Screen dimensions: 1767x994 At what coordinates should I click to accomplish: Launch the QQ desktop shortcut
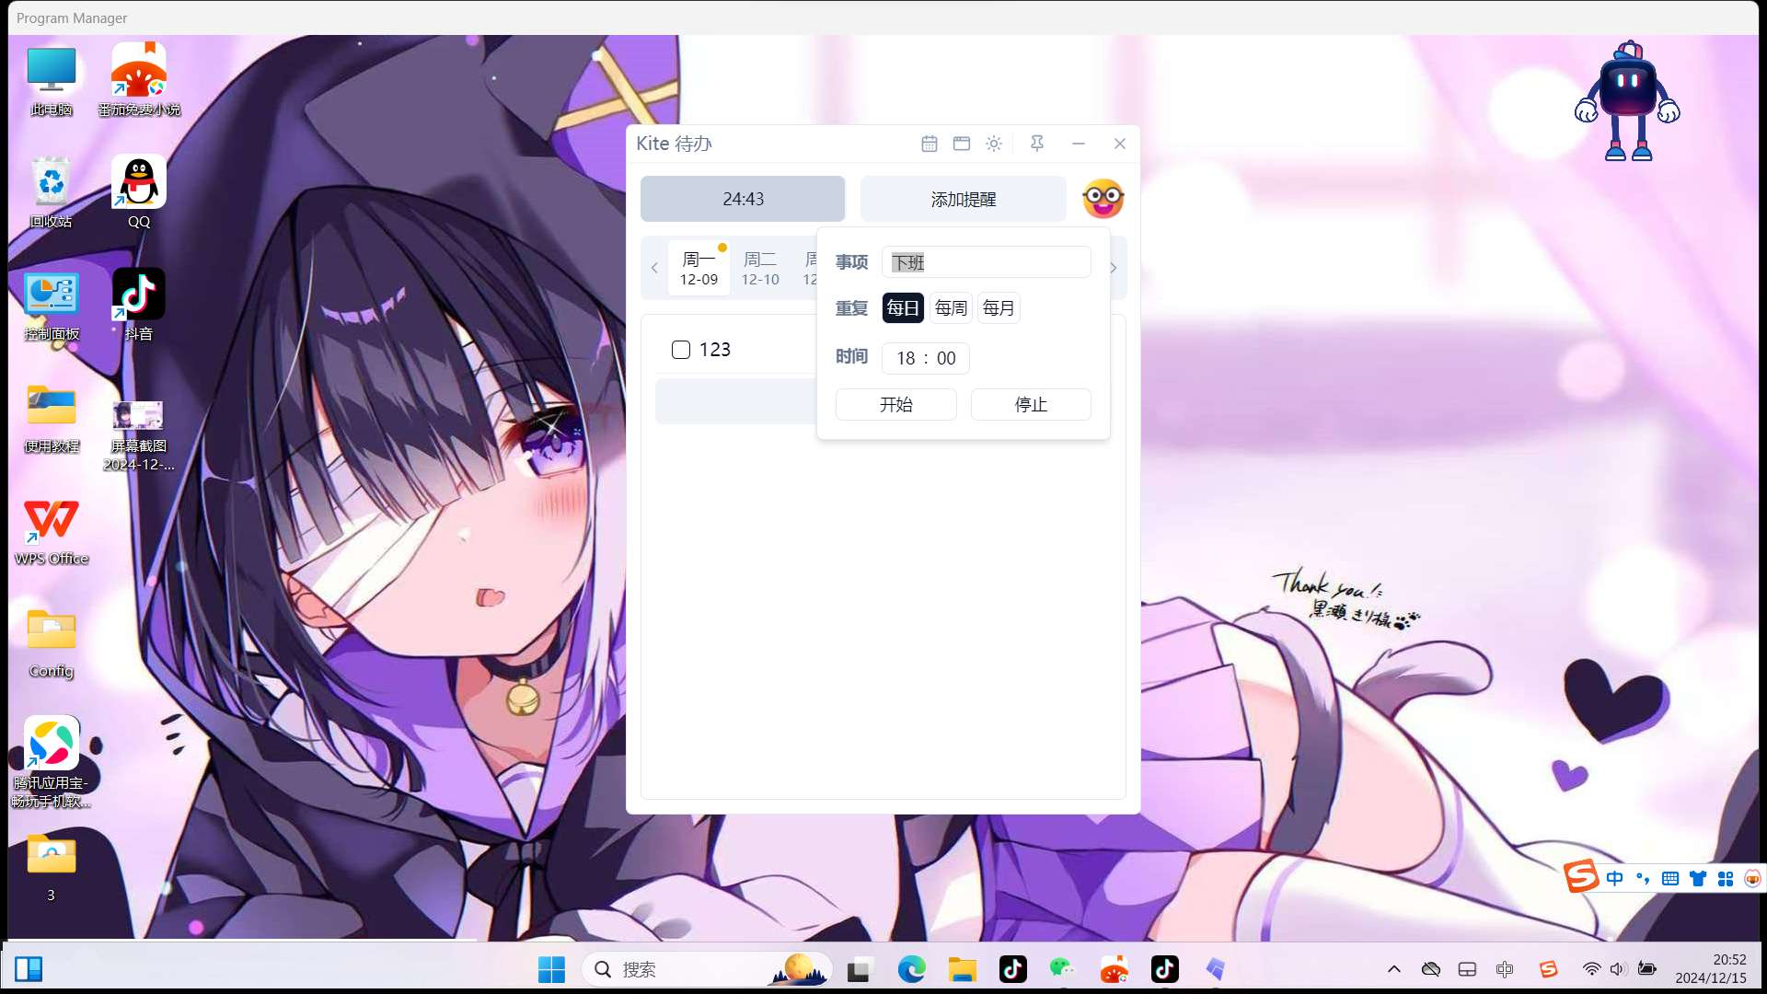coord(139,193)
